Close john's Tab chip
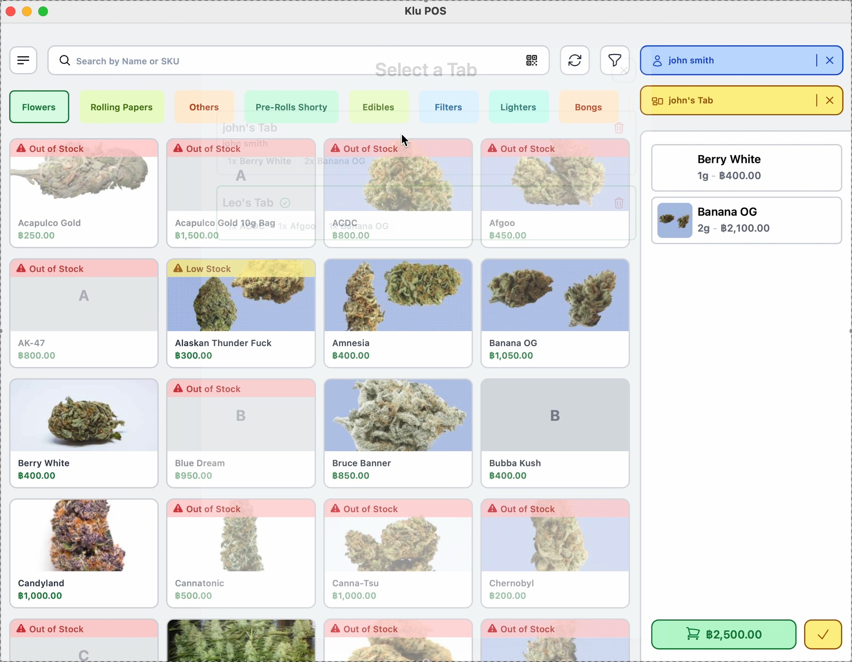Viewport: 852px width, 662px height. [x=830, y=100]
